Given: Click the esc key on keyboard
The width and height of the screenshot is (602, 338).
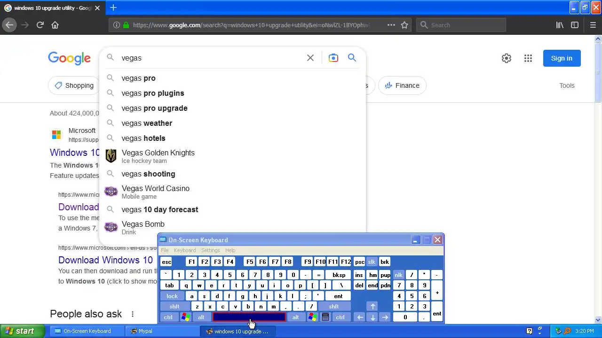Looking at the screenshot, I should pyautogui.click(x=166, y=262).
